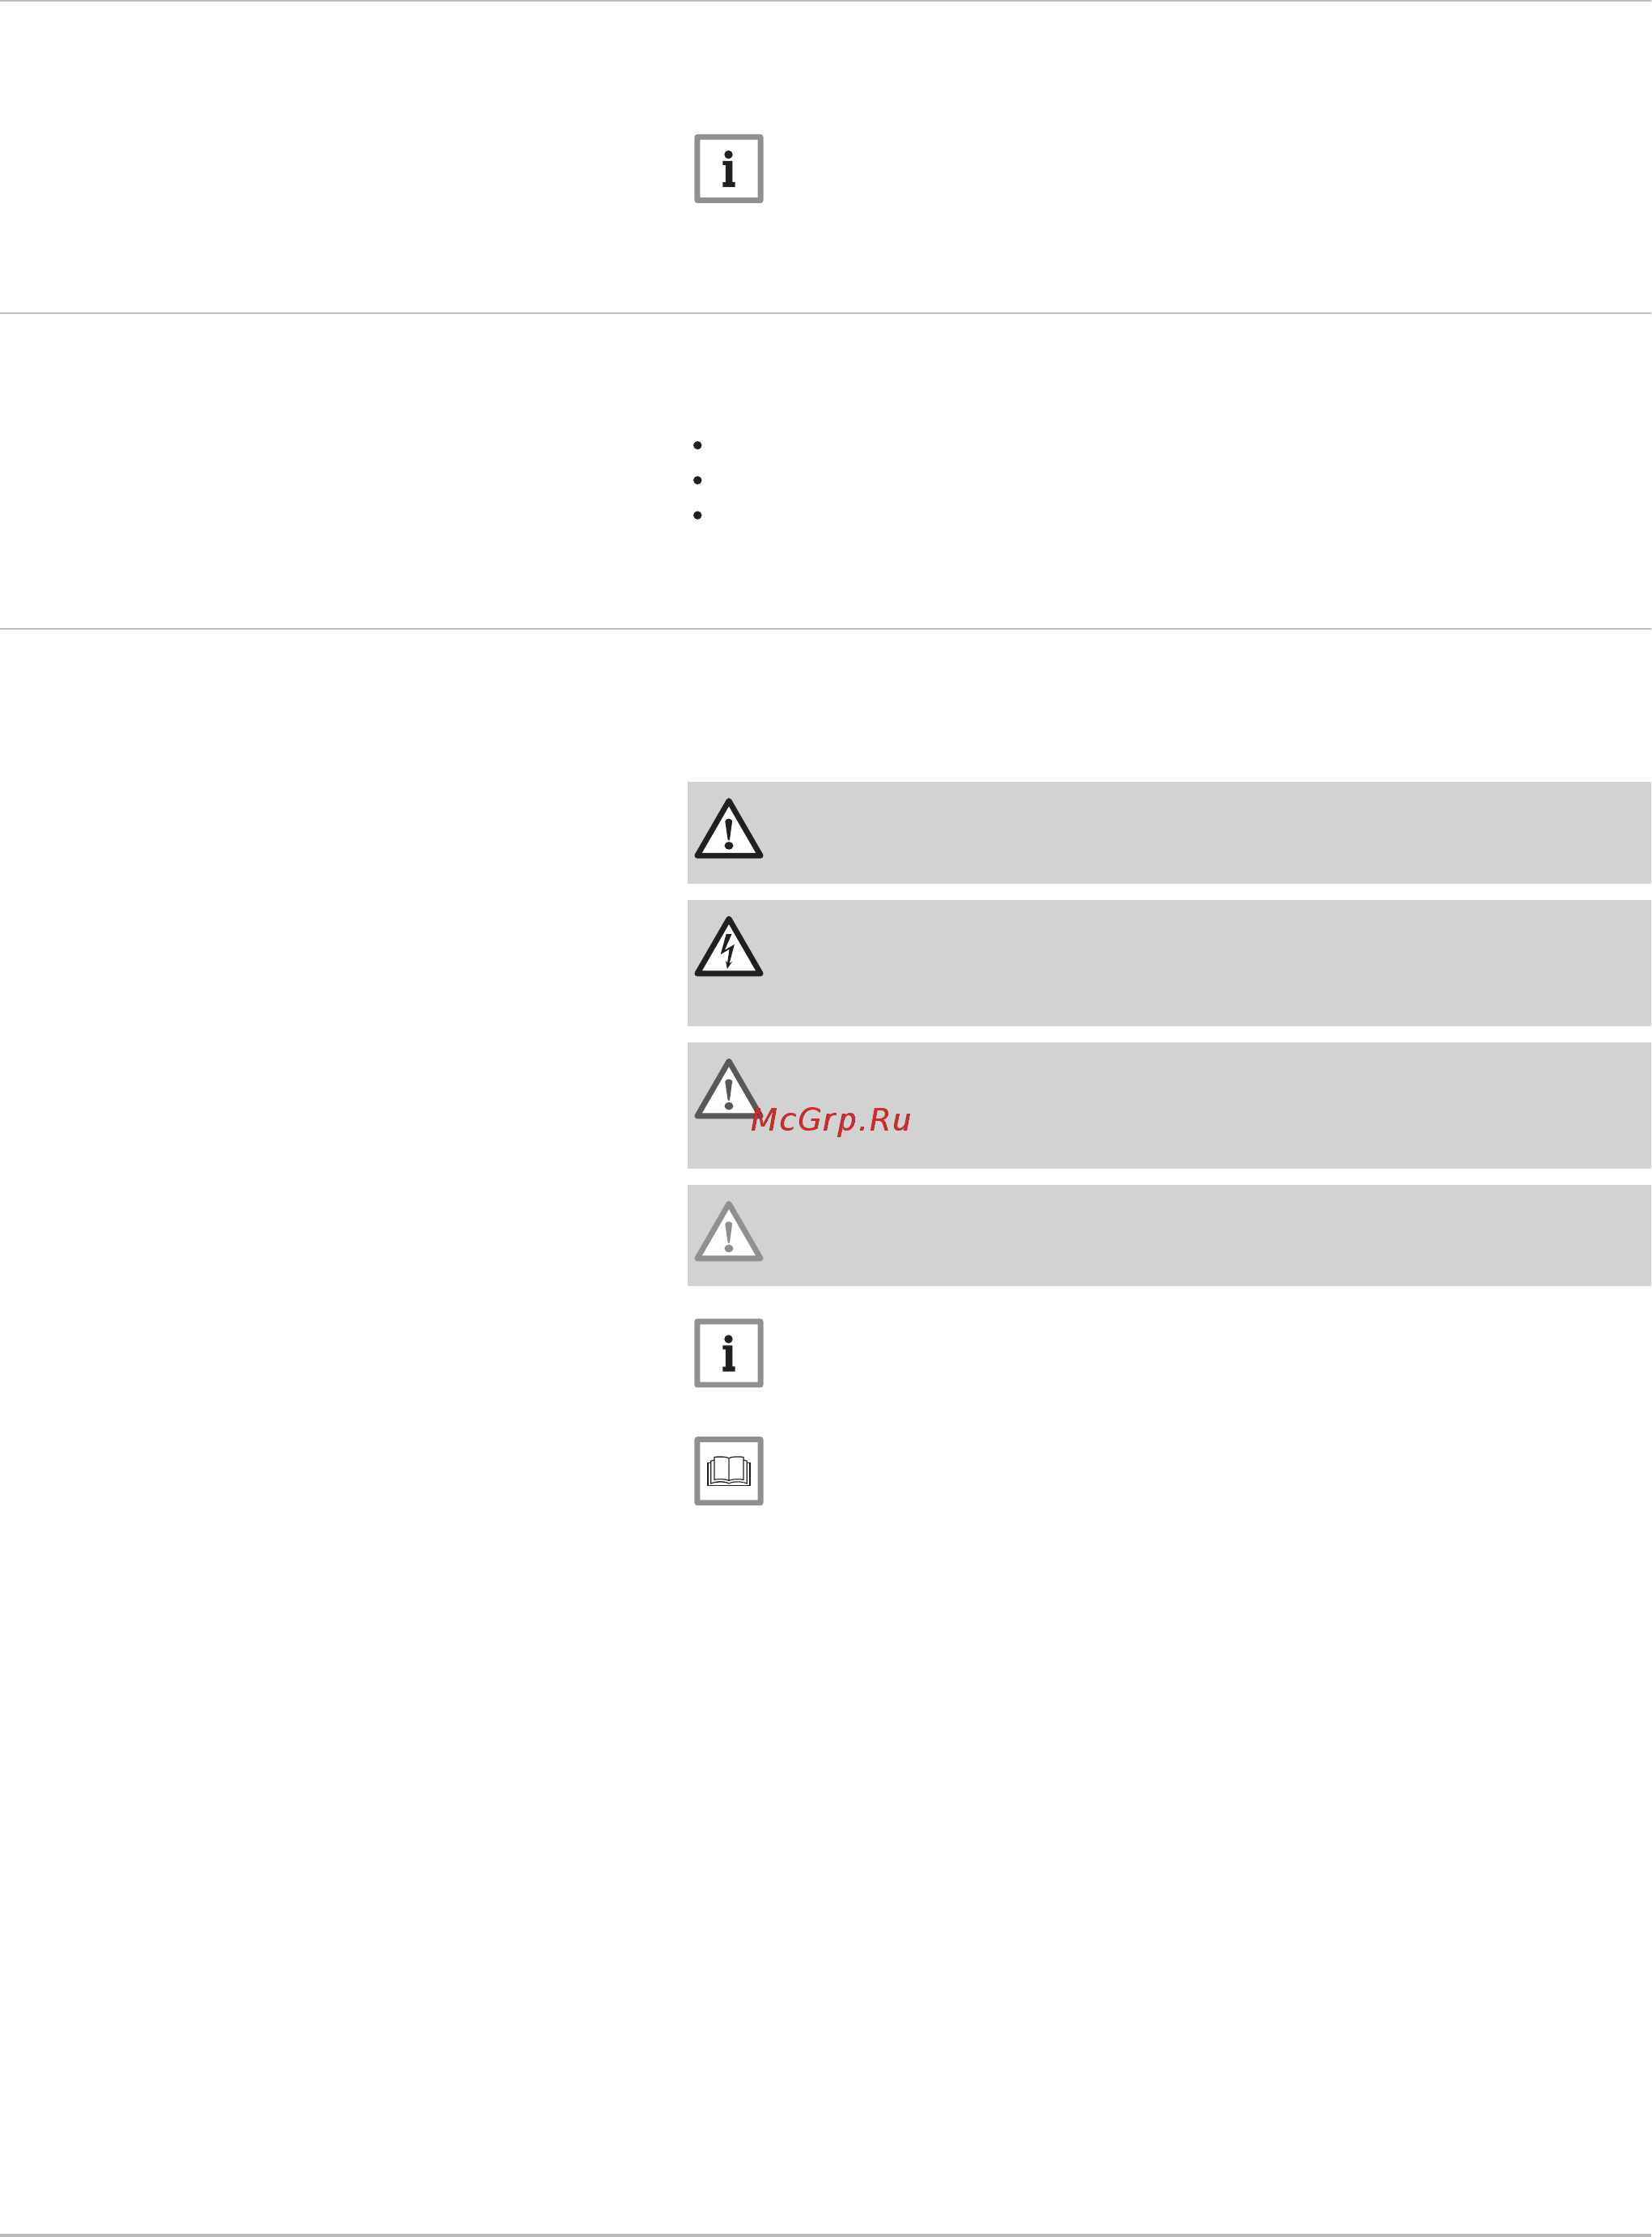Click the divider line below the bullet list
Screen dimensions: 1652x2237
click(x=826, y=628)
